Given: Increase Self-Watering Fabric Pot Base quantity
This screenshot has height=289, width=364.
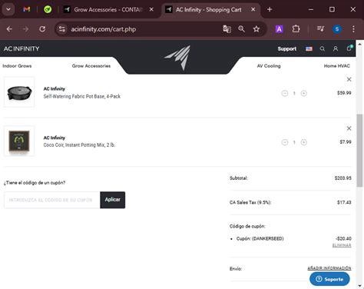Looking at the screenshot, I should tap(304, 93).
